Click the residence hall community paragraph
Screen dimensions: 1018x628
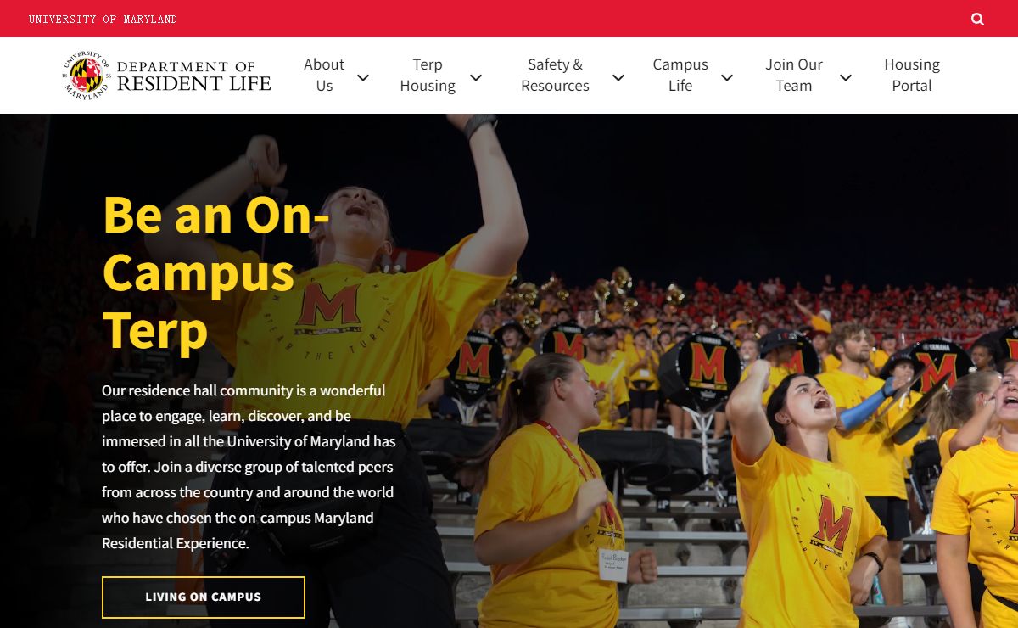(249, 467)
